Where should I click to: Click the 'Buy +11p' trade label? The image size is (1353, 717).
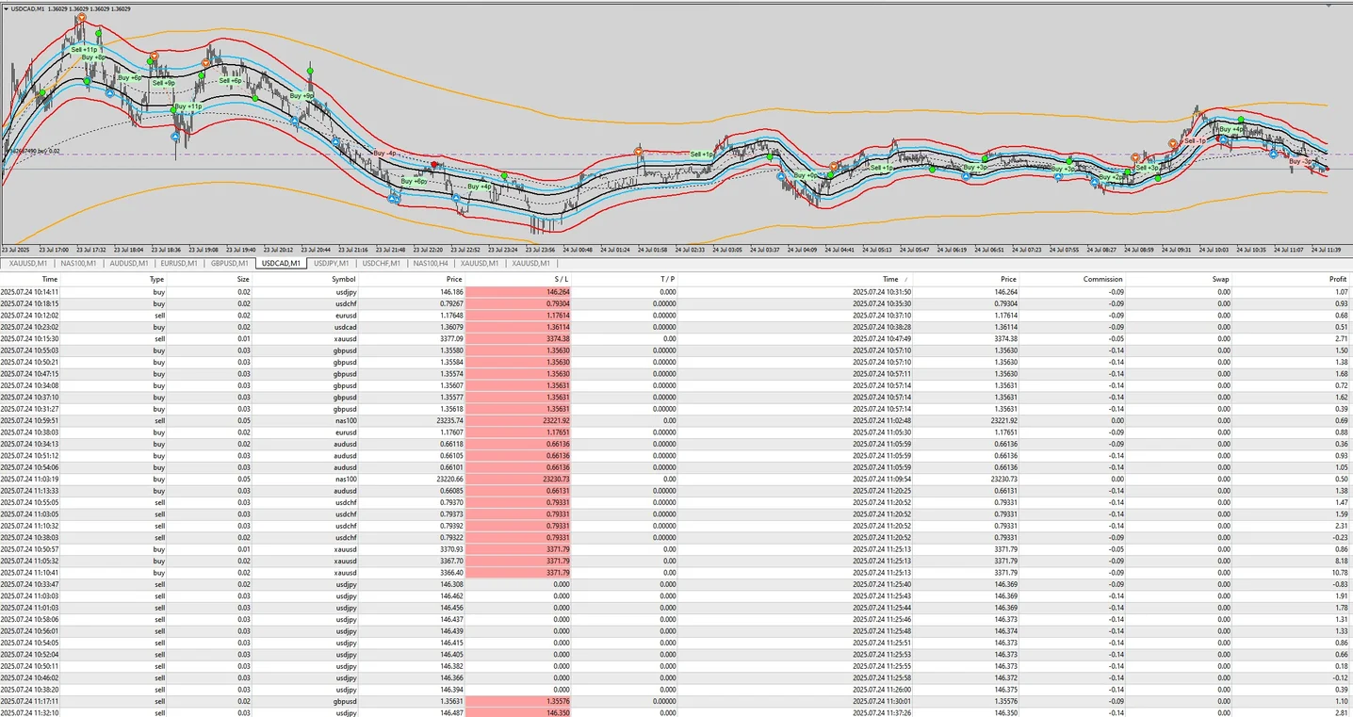pyautogui.click(x=187, y=107)
